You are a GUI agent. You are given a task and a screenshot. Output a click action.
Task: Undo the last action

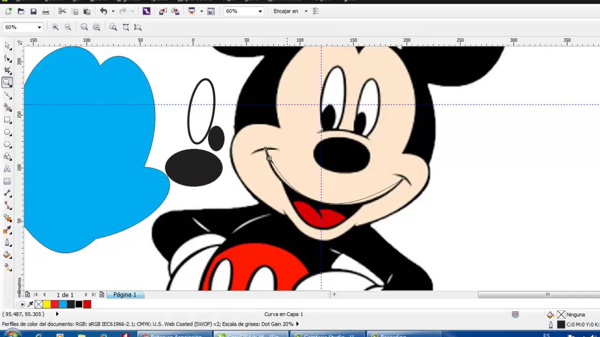[104, 11]
